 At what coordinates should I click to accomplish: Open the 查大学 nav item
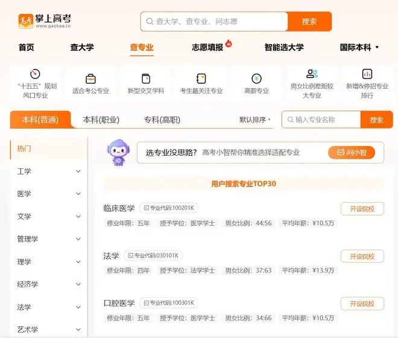82,47
